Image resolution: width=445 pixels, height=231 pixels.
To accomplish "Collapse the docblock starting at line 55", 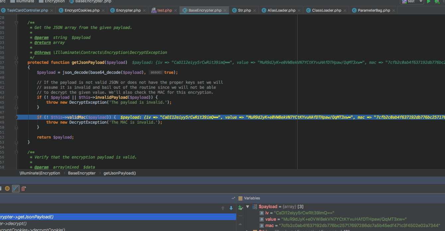I will coord(16,152).
